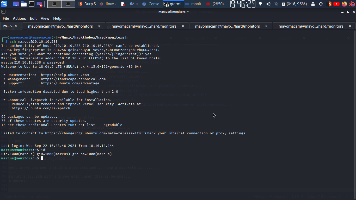The width and height of the screenshot is (356, 200).
Task: Open the battery status indicator
Action: pyautogui.click(x=295, y=4)
